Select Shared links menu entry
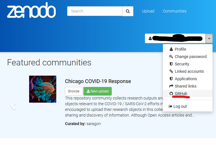 tap(188, 86)
